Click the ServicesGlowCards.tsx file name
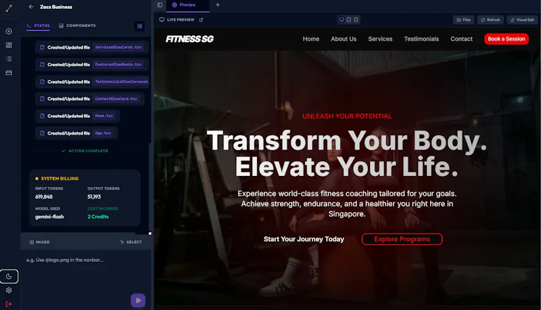Image resolution: width=541 pixels, height=310 pixels. (118, 47)
